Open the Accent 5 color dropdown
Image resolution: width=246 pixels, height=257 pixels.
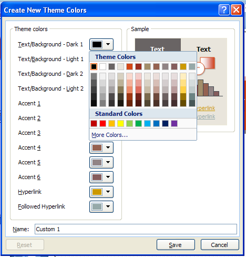101,162
